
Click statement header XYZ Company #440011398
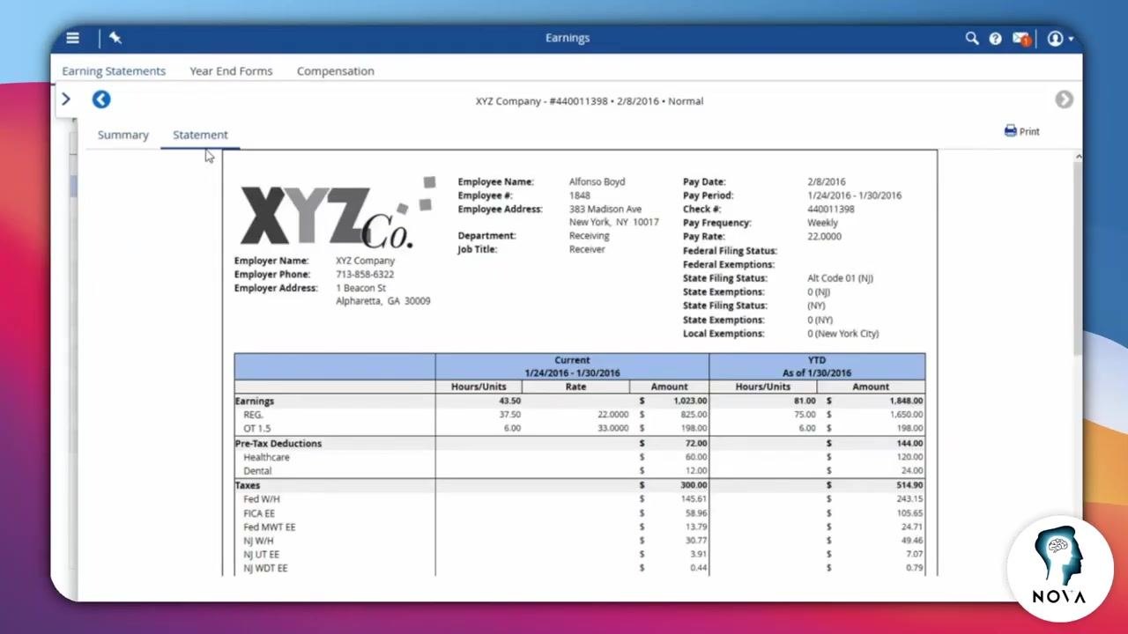(590, 100)
